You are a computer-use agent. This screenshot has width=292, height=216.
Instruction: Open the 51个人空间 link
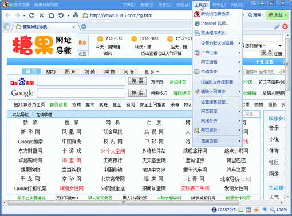pos(113,151)
